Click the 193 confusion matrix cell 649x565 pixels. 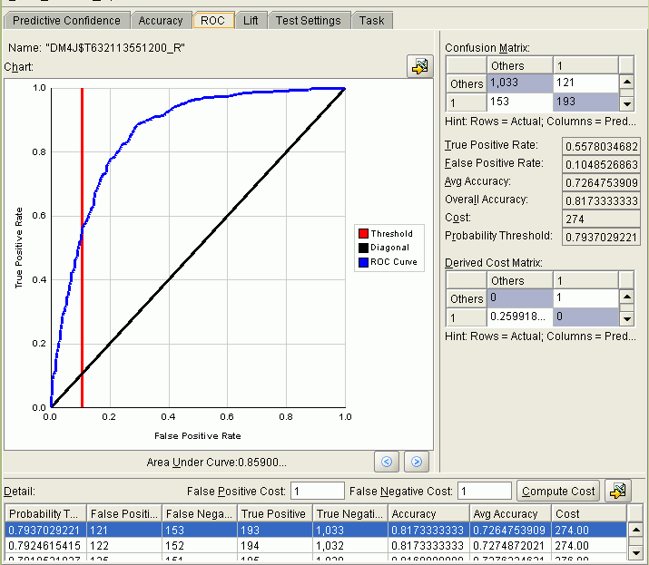585,102
